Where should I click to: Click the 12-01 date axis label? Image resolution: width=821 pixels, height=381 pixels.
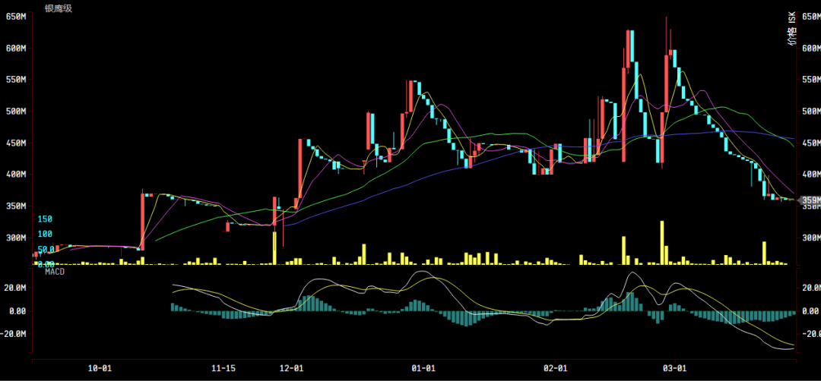291,368
